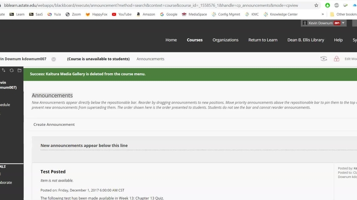Open the Config Mgmnt bookmark
This screenshot has height=200, width=357.
[x=226, y=14]
